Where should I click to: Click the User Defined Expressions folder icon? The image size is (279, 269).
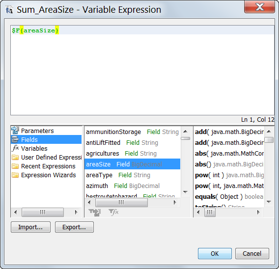tap(15, 158)
